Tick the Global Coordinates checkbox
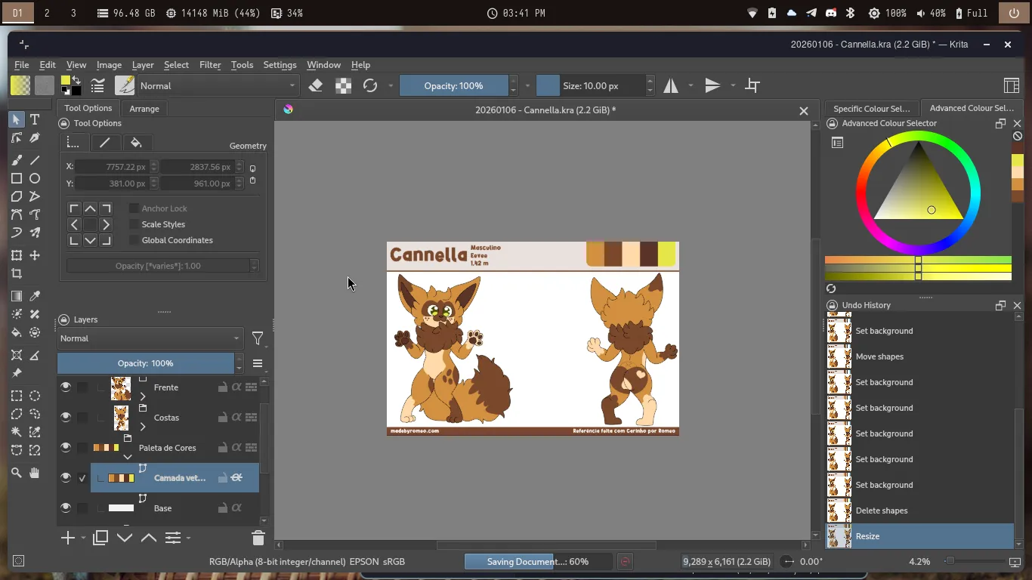Viewport: 1032px width, 580px height. 134,240
